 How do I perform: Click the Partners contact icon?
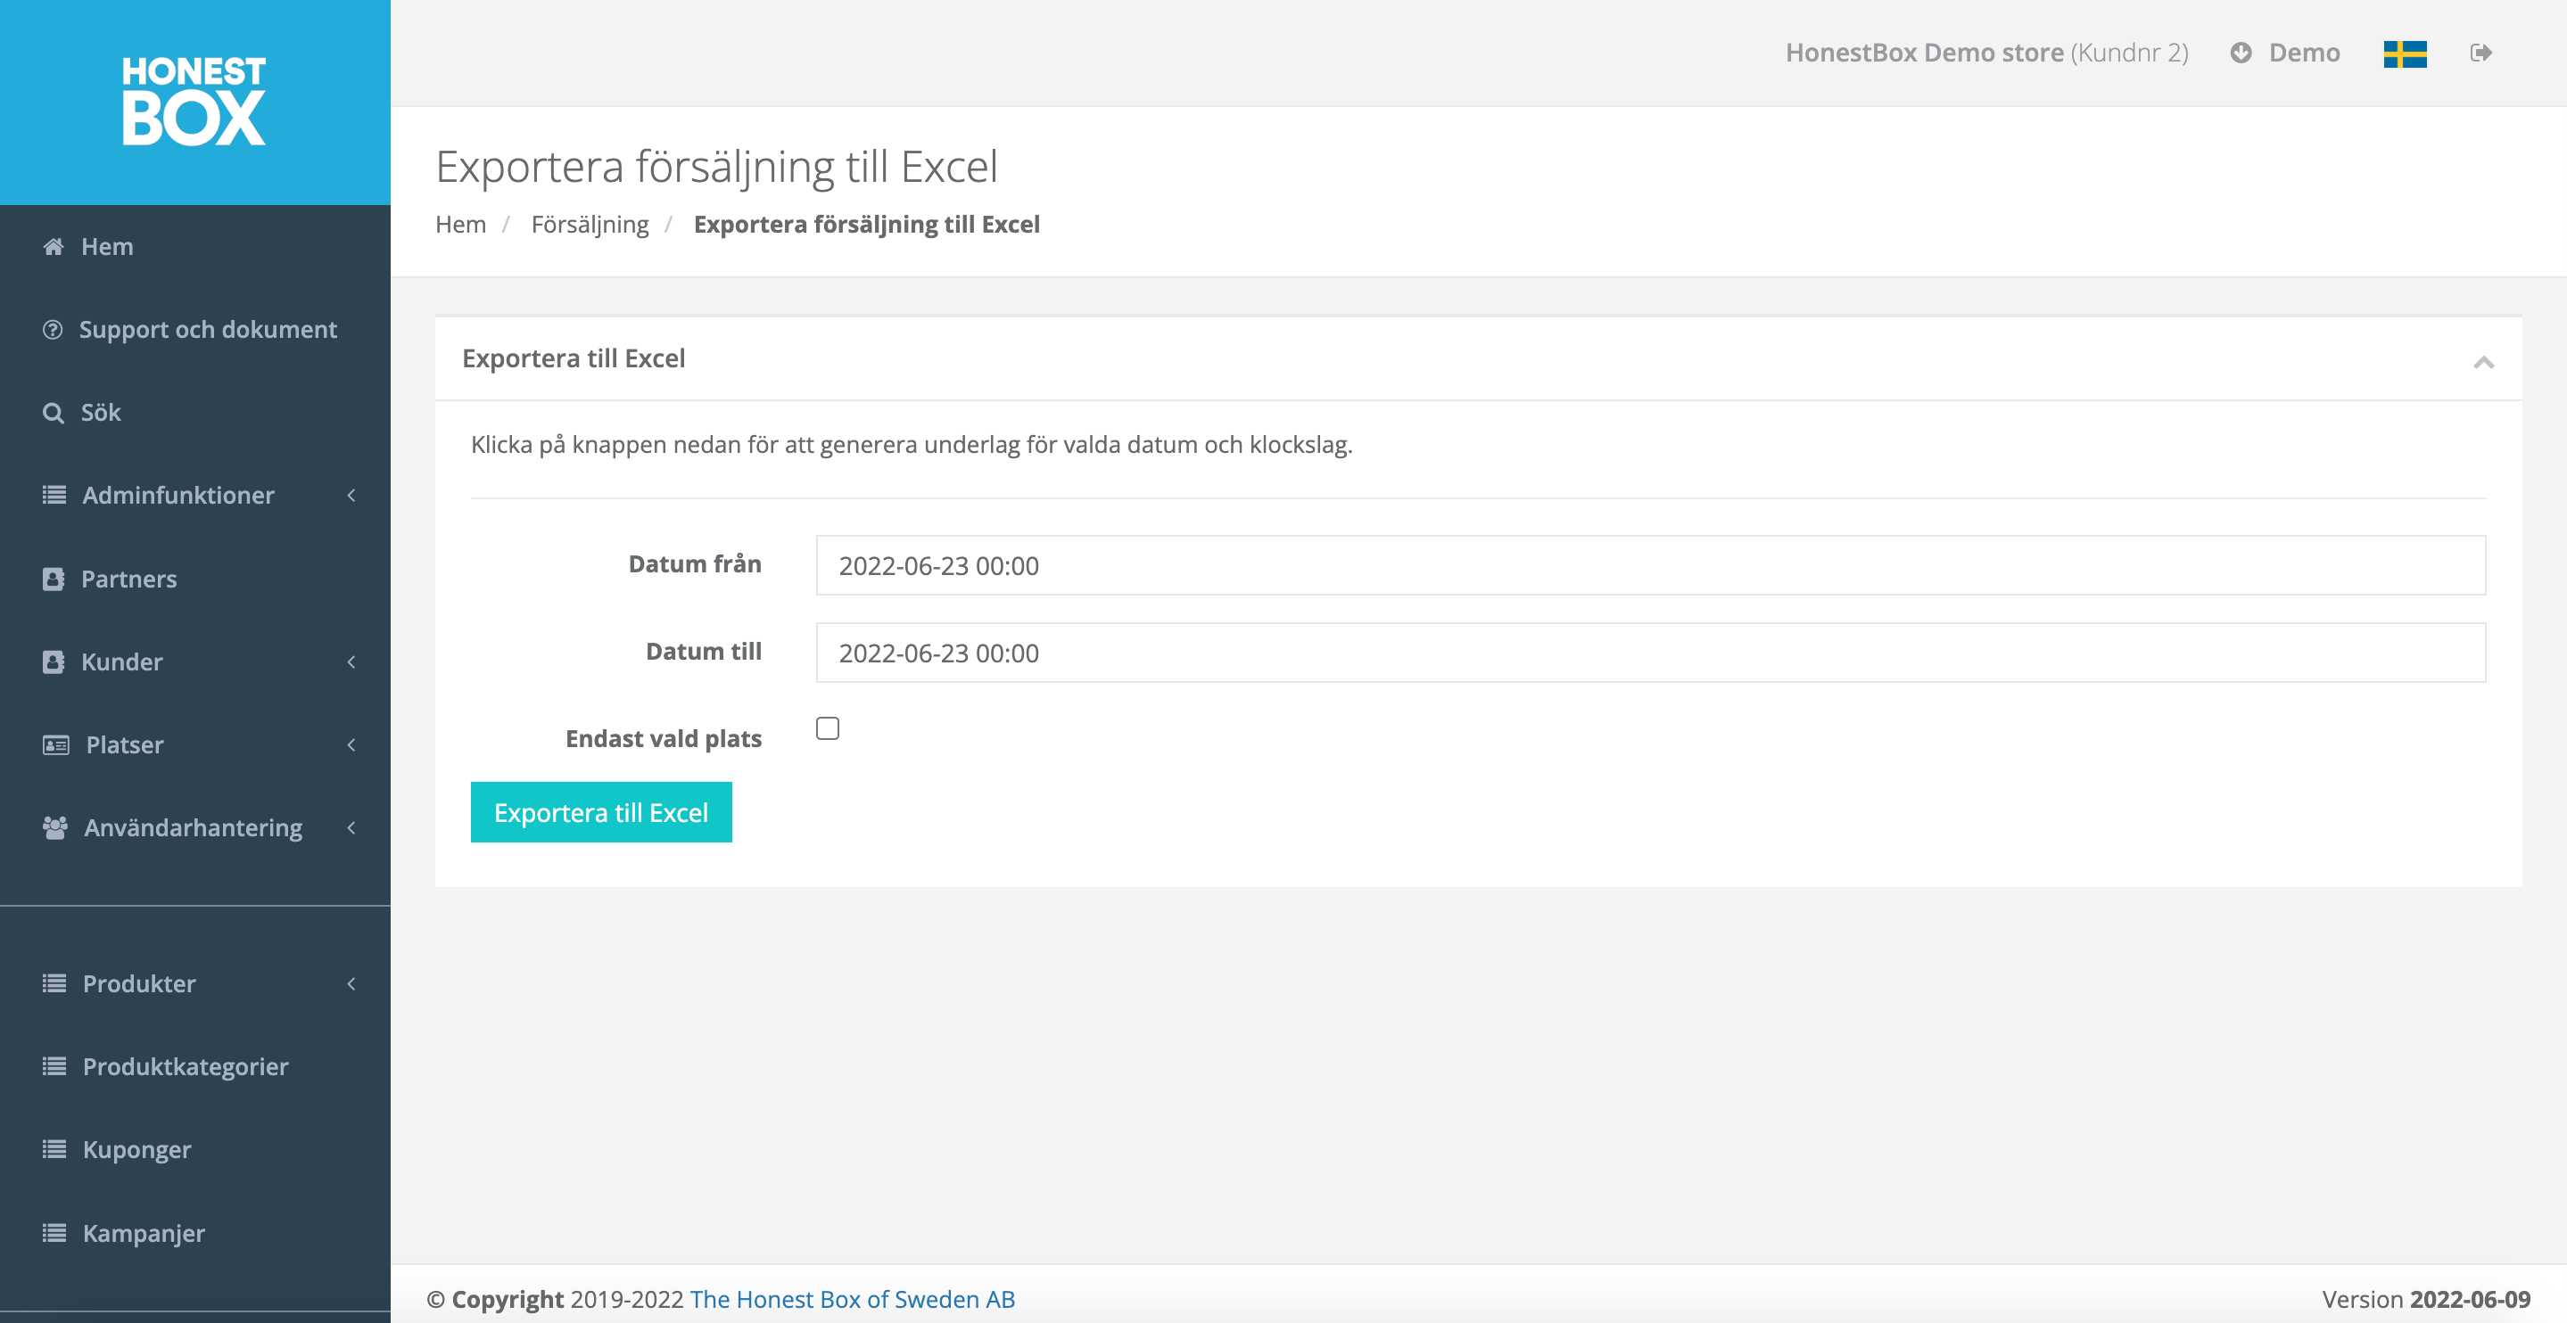coord(54,579)
